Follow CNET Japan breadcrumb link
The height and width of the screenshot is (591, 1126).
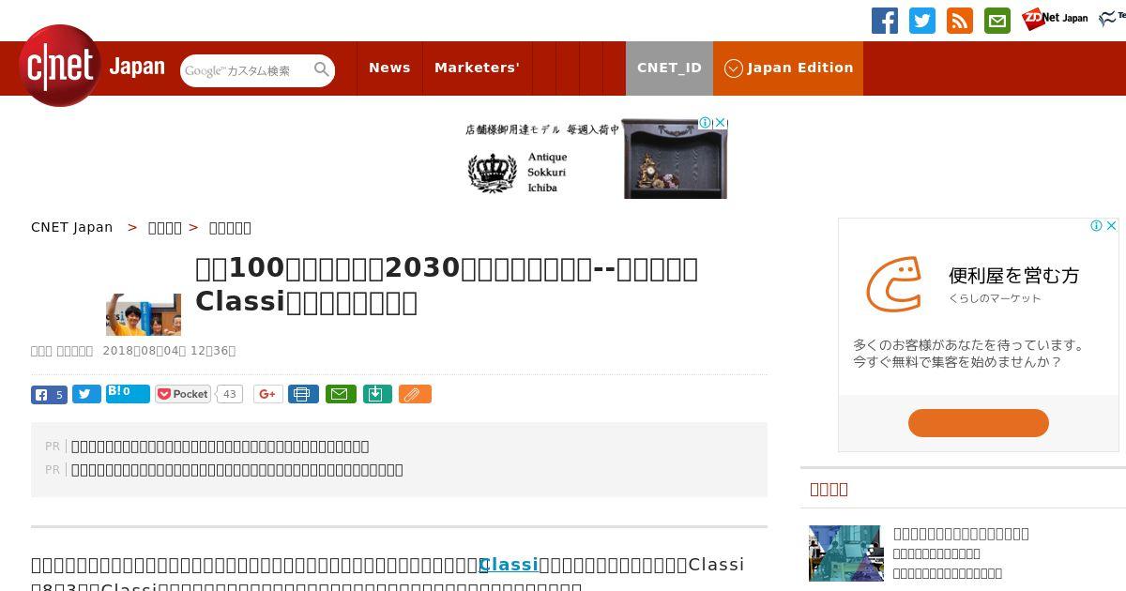coord(72,227)
